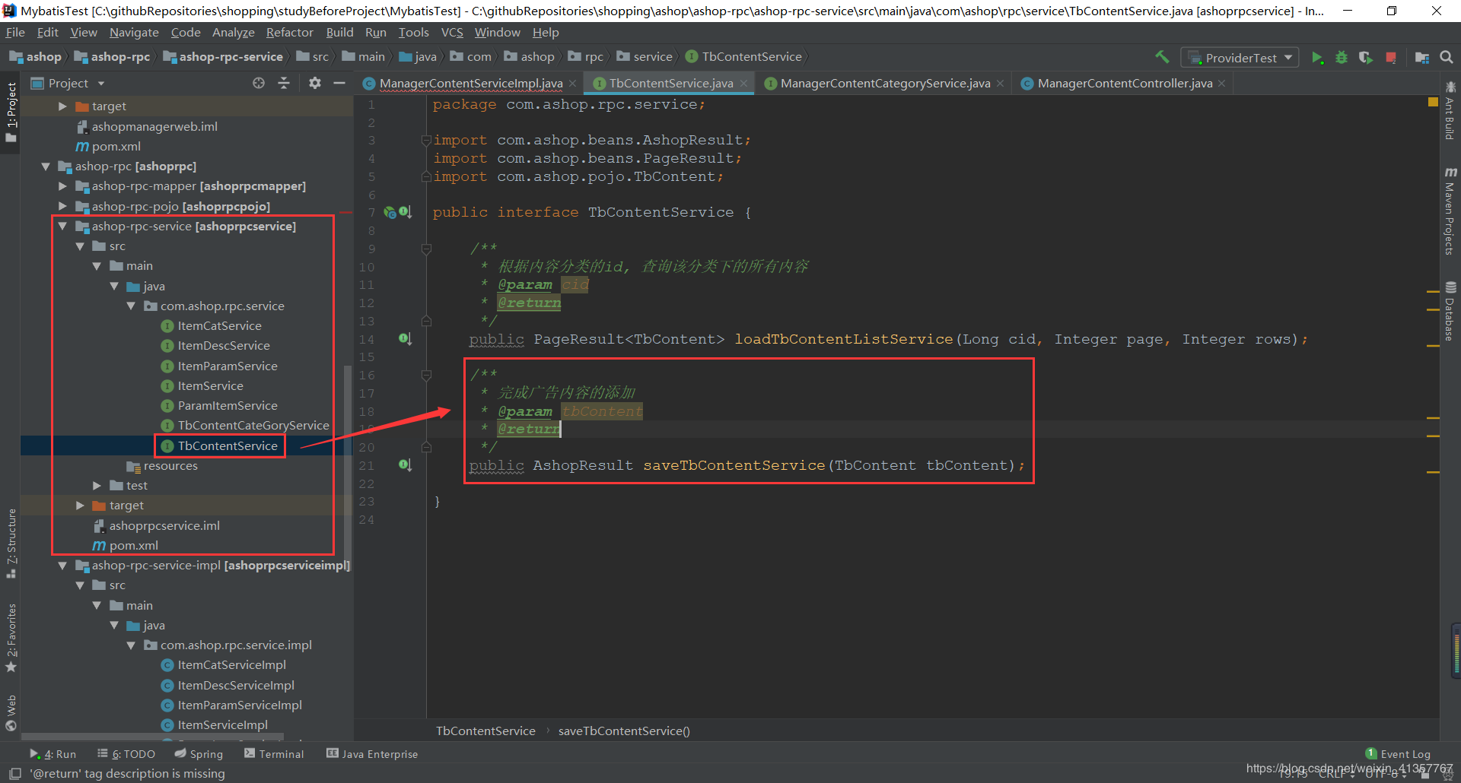Click the gutter implemented icon on line 14

tap(405, 338)
